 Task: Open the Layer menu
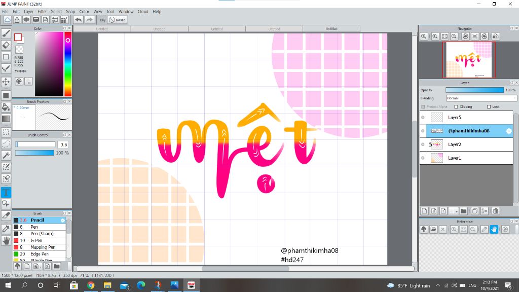29,12
